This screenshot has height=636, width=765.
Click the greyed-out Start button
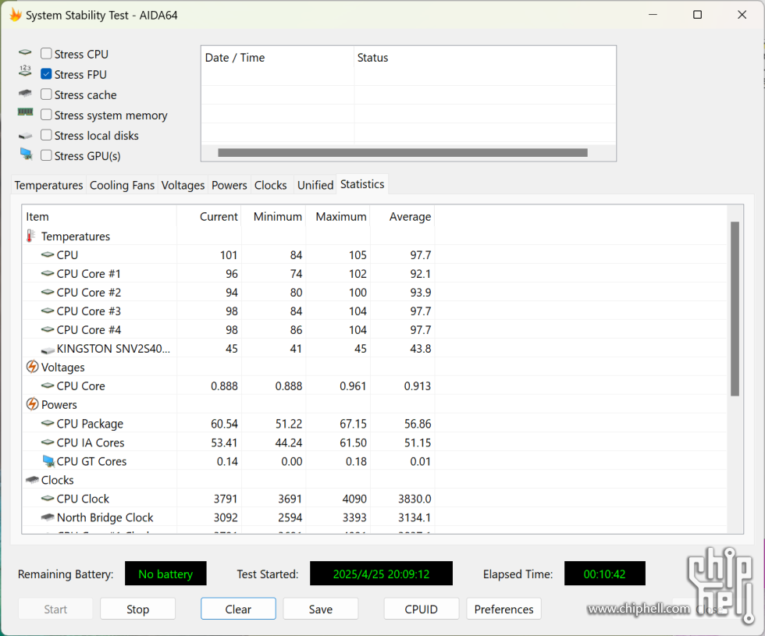click(55, 609)
